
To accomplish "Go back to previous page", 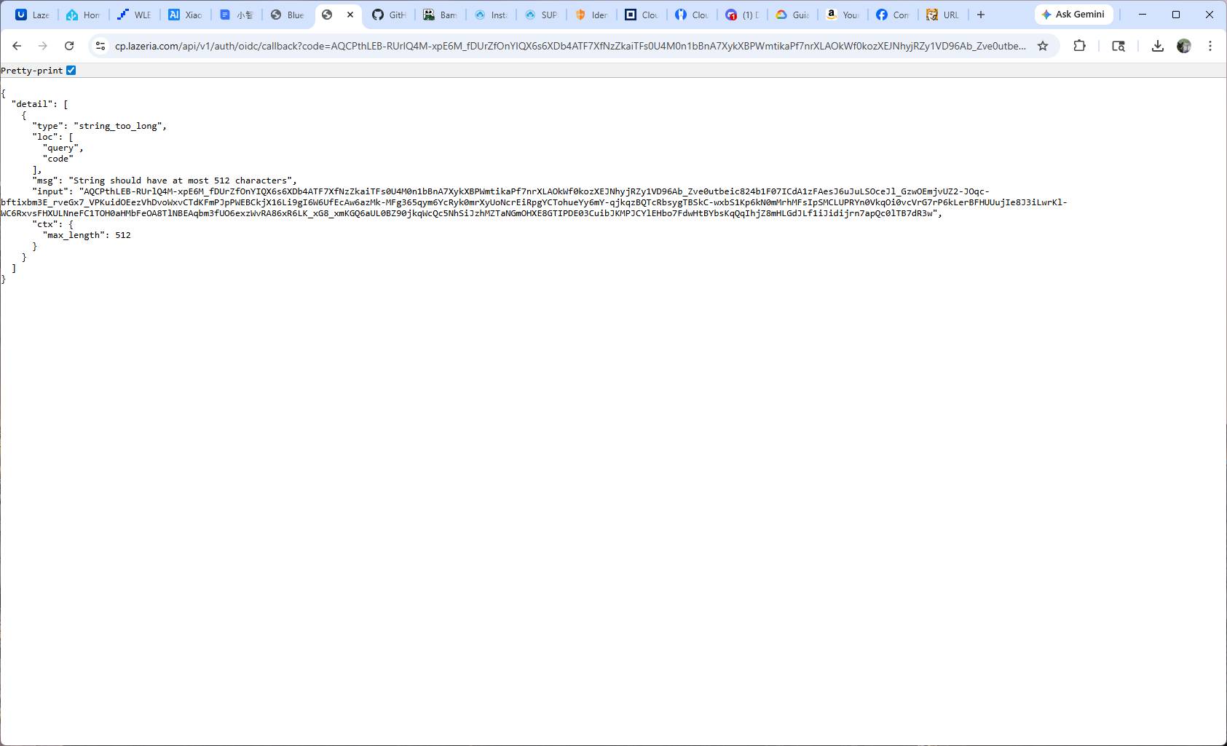I will click(x=17, y=46).
